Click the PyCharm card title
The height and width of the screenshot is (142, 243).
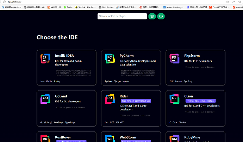(x=127, y=56)
